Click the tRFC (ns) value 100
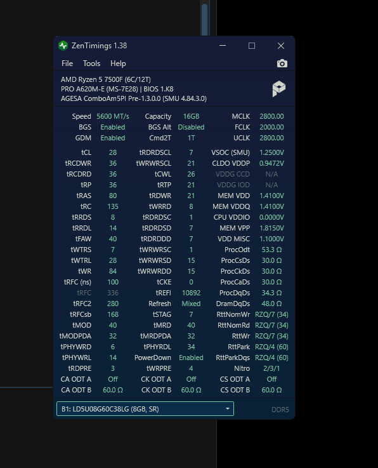This screenshot has height=468, width=378. [x=113, y=282]
